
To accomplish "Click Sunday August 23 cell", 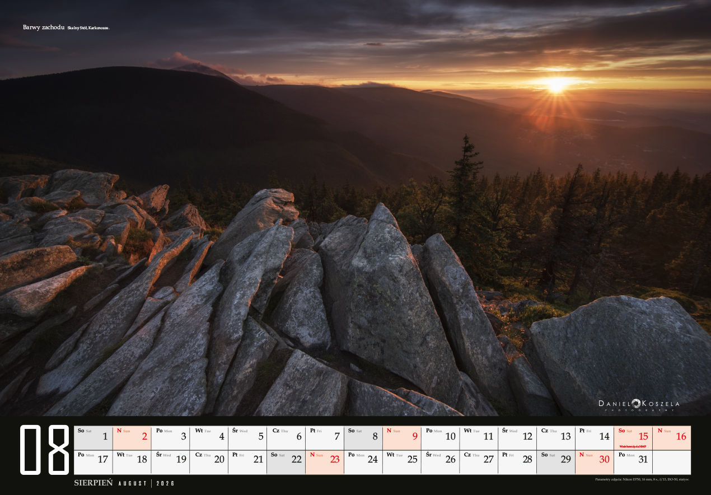I will pos(325,463).
